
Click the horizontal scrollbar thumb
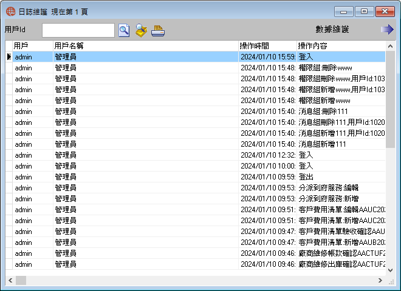(x=21, y=280)
